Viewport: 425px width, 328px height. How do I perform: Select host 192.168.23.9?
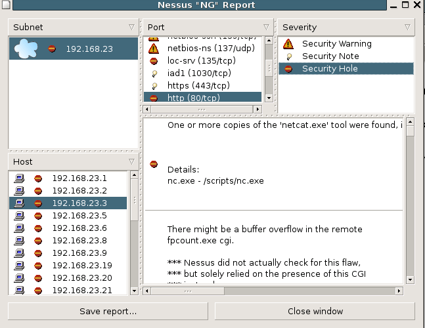pos(68,253)
